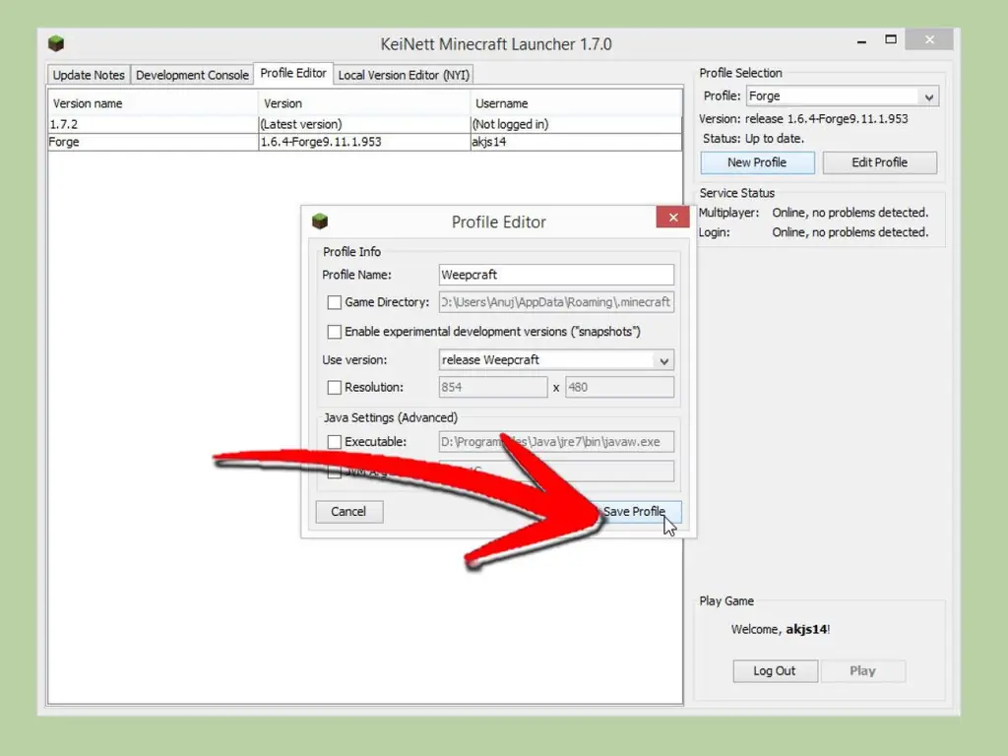
Task: Click the grass block icon in Profile Editor dialog
Action: pyautogui.click(x=320, y=221)
